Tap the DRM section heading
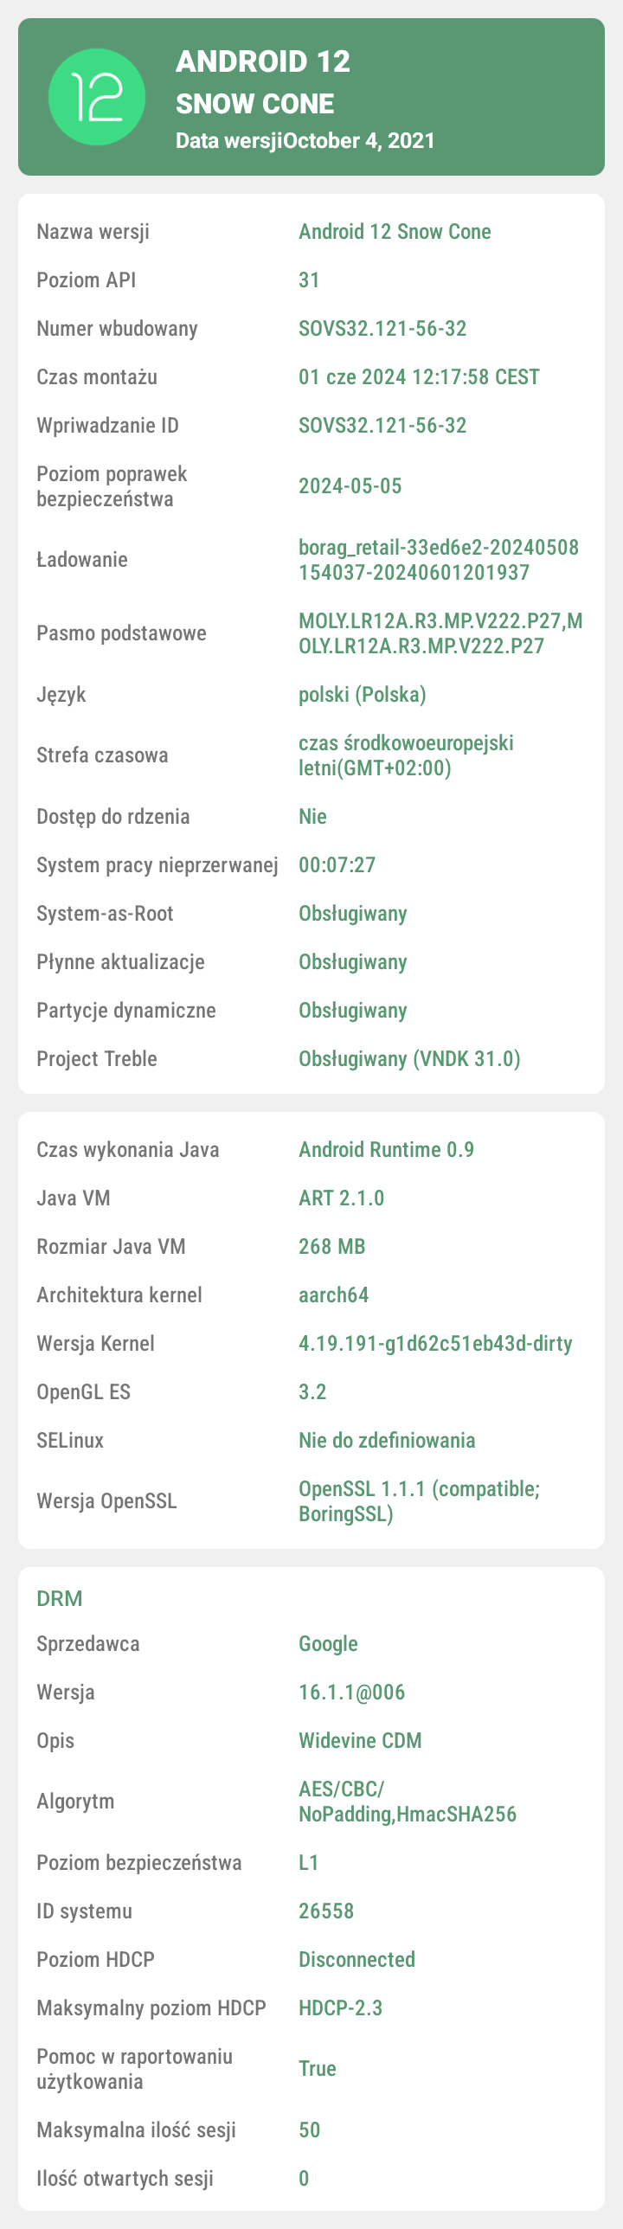The width and height of the screenshot is (623, 2229). click(60, 1598)
